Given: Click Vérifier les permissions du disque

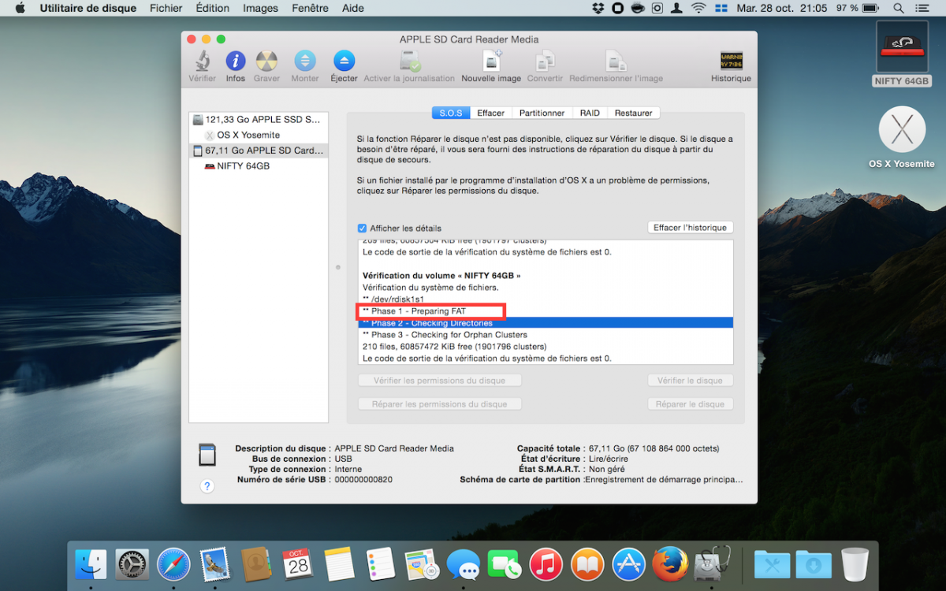Looking at the screenshot, I should [x=440, y=381].
